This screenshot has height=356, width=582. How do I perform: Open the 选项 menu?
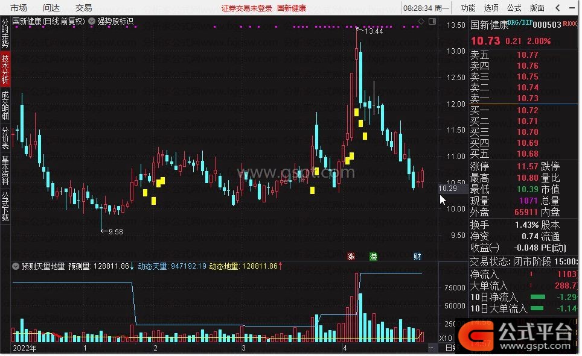tap(491, 8)
